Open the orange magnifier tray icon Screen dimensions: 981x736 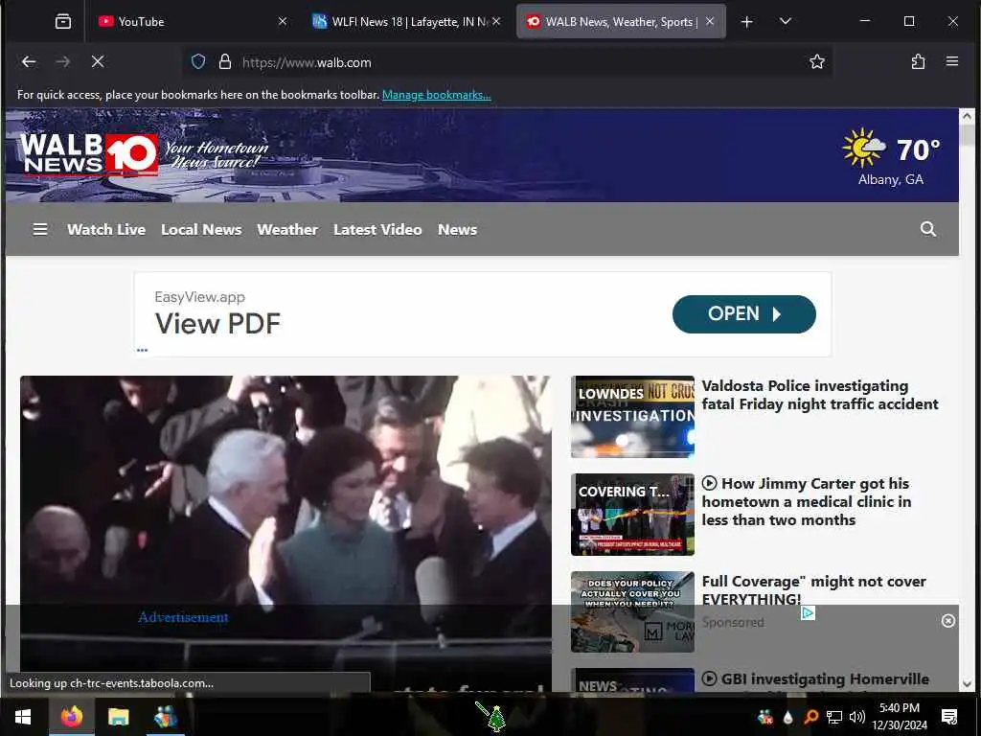[810, 717]
